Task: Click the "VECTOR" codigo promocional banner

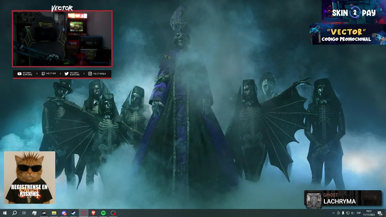Action: [348, 34]
